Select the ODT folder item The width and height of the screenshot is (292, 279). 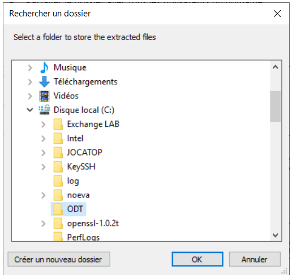68,209
